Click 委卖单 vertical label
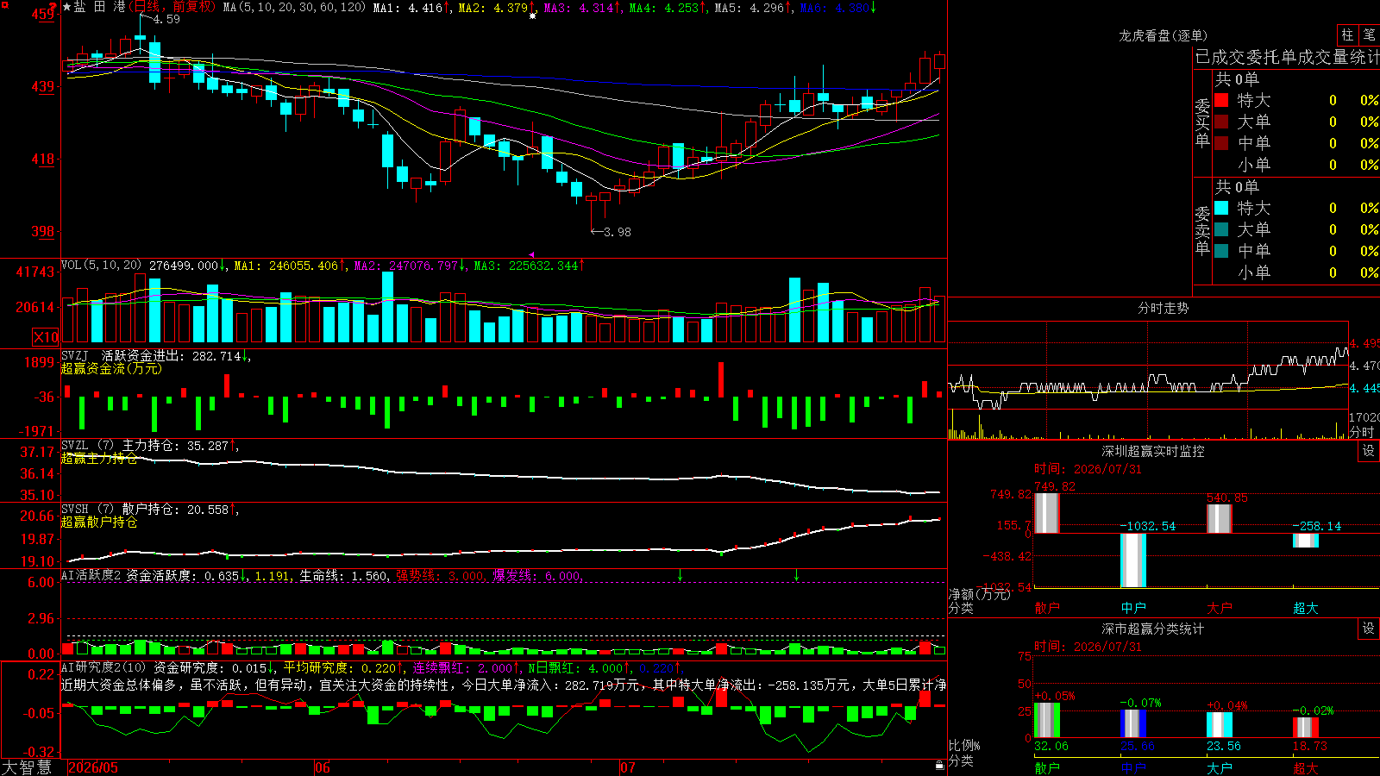The width and height of the screenshot is (1380, 776). (1202, 229)
